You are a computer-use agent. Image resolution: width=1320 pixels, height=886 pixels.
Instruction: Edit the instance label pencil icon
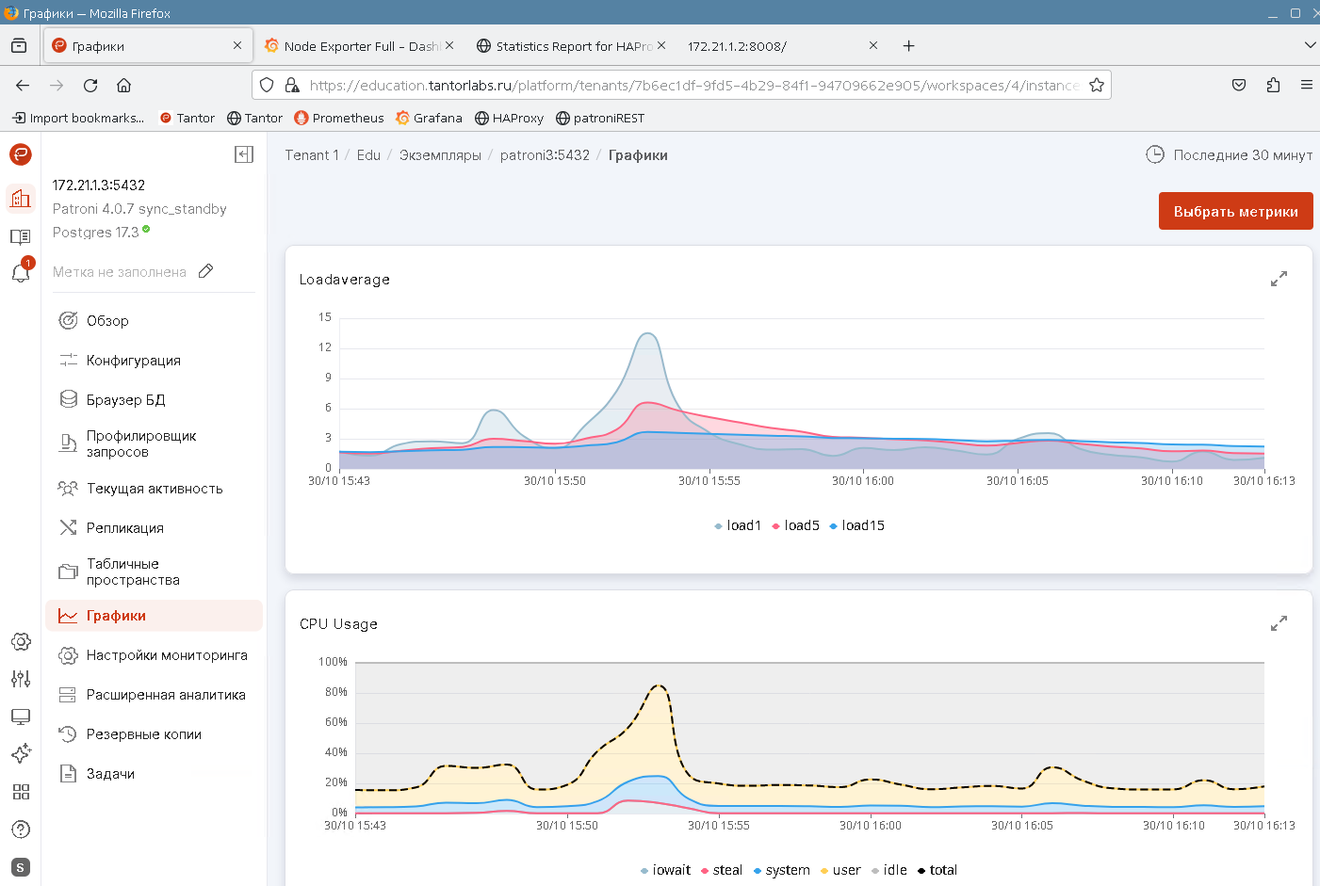tap(205, 271)
